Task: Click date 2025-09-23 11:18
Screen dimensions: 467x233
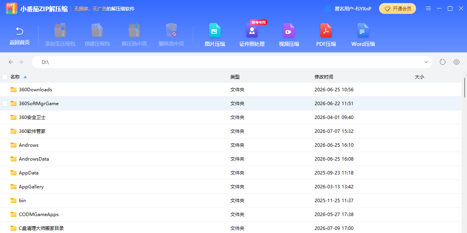Action: pyautogui.click(x=334, y=173)
